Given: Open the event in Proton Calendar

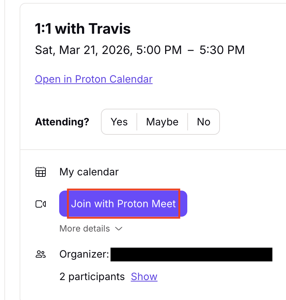Looking at the screenshot, I should point(94,79).
